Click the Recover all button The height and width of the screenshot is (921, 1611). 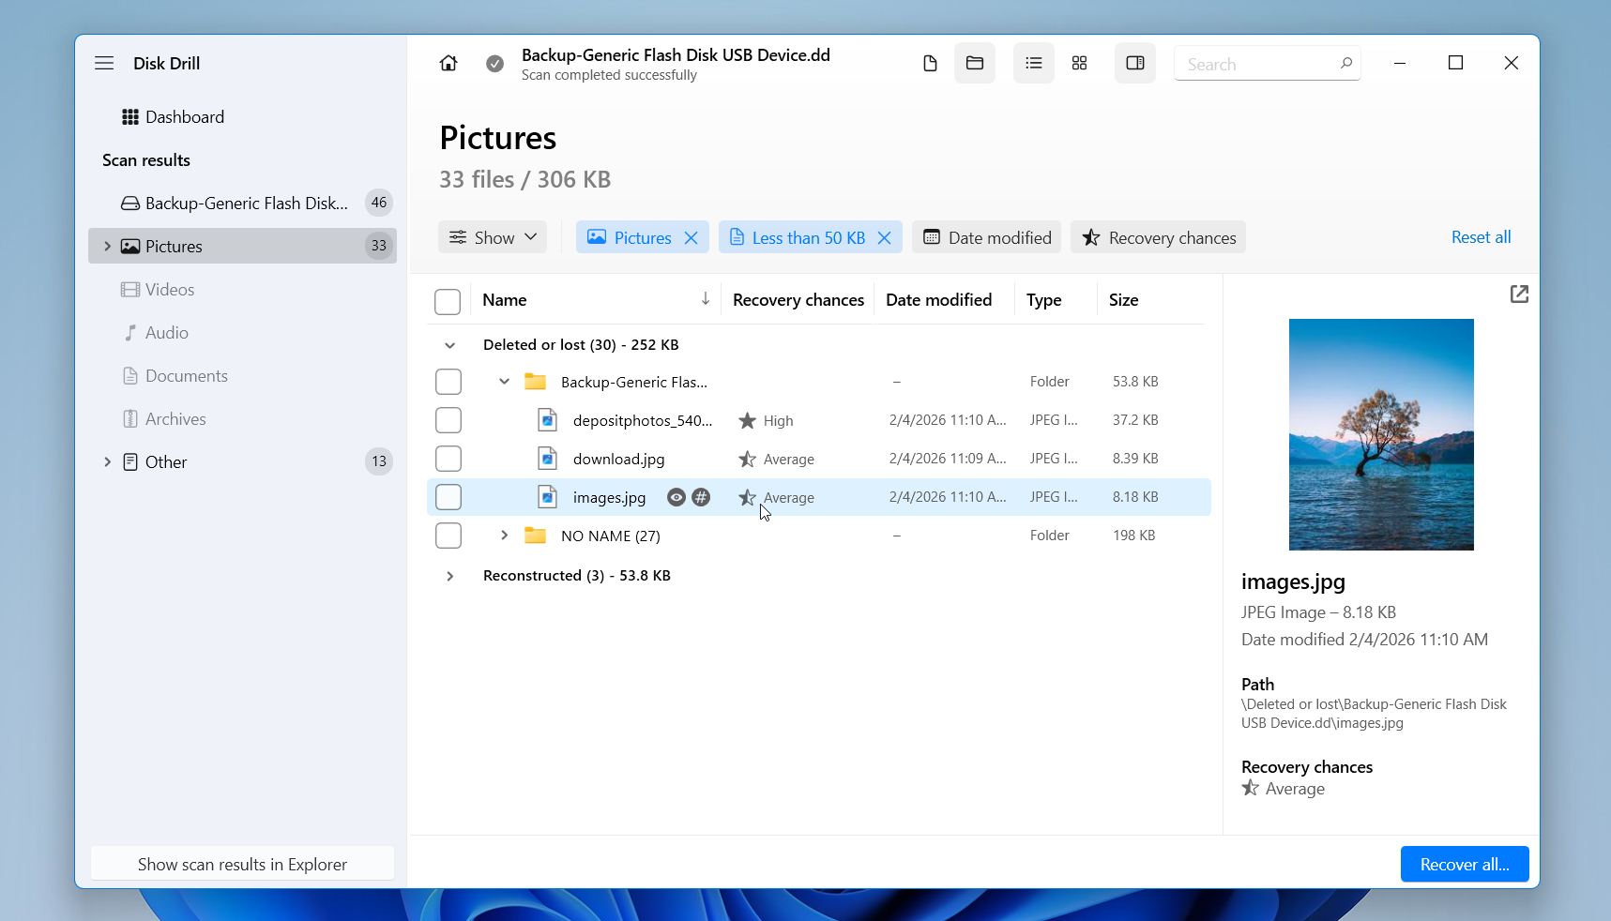[x=1465, y=864]
